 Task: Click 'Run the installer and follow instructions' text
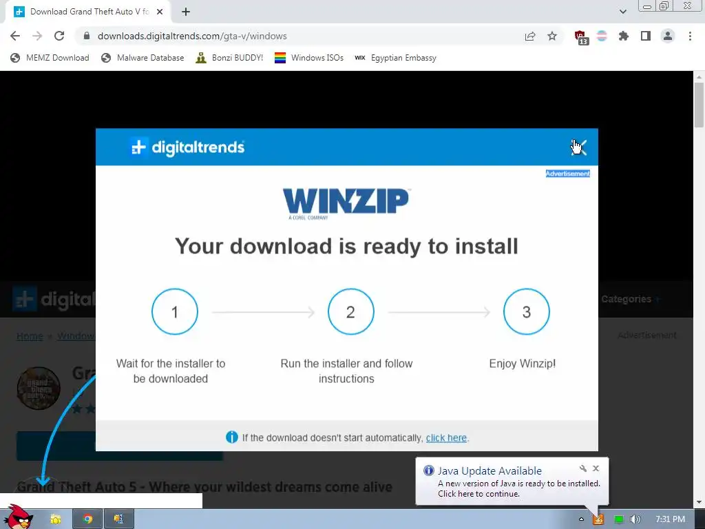[x=346, y=371]
